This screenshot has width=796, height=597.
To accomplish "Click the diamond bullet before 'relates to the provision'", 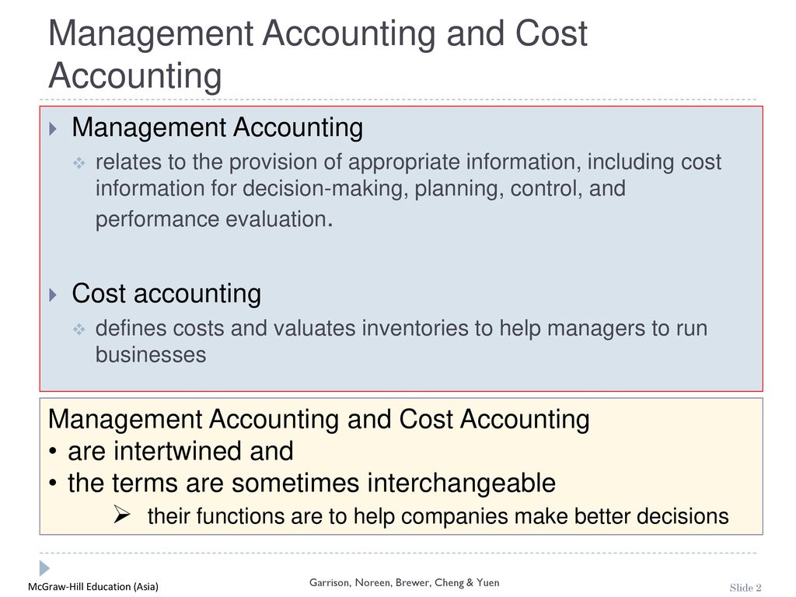I will click(79, 163).
